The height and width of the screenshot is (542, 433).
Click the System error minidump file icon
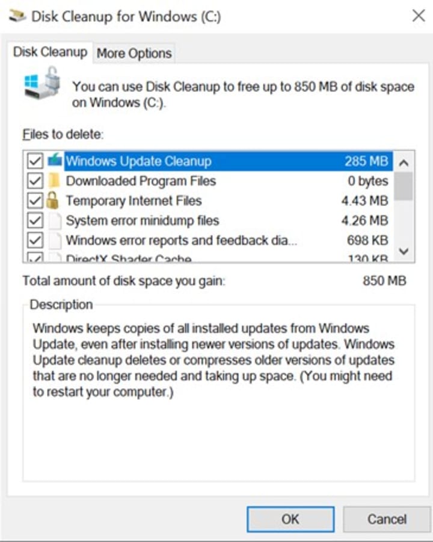[55, 220]
